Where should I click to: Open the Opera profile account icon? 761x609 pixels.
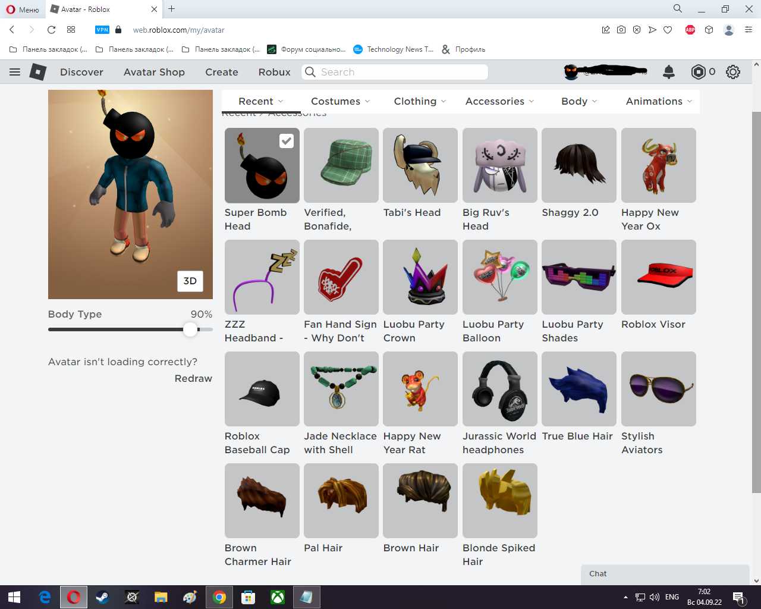[x=729, y=30]
